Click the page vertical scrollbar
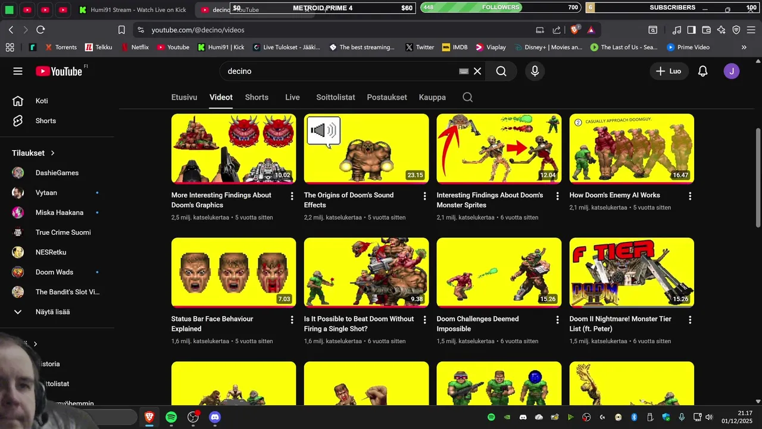762x429 pixels. (x=758, y=178)
